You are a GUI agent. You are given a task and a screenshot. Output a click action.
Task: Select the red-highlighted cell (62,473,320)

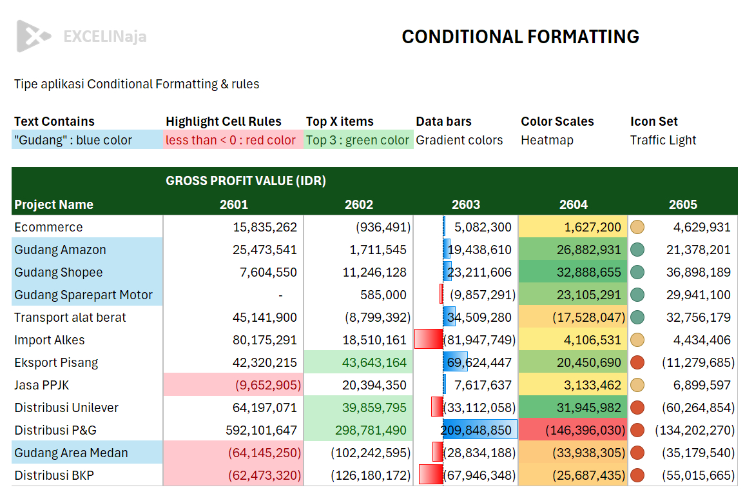[233, 475]
